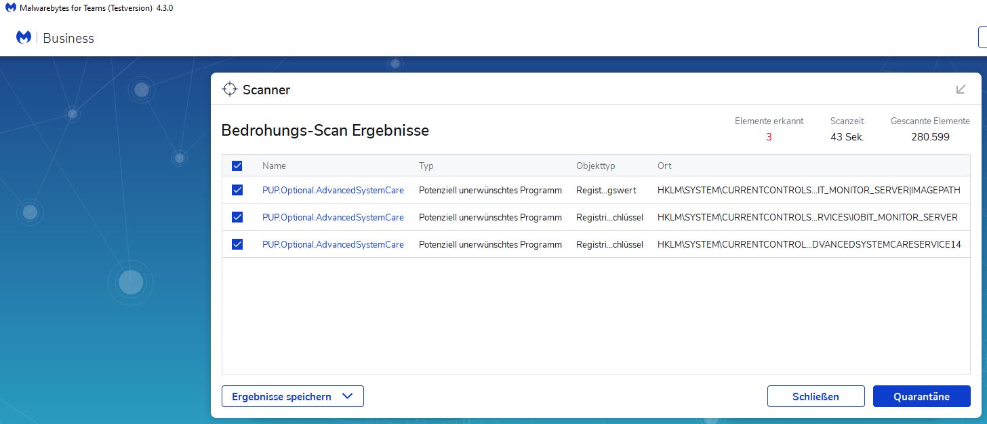Click the red Elemente erkannt count

[x=769, y=137]
